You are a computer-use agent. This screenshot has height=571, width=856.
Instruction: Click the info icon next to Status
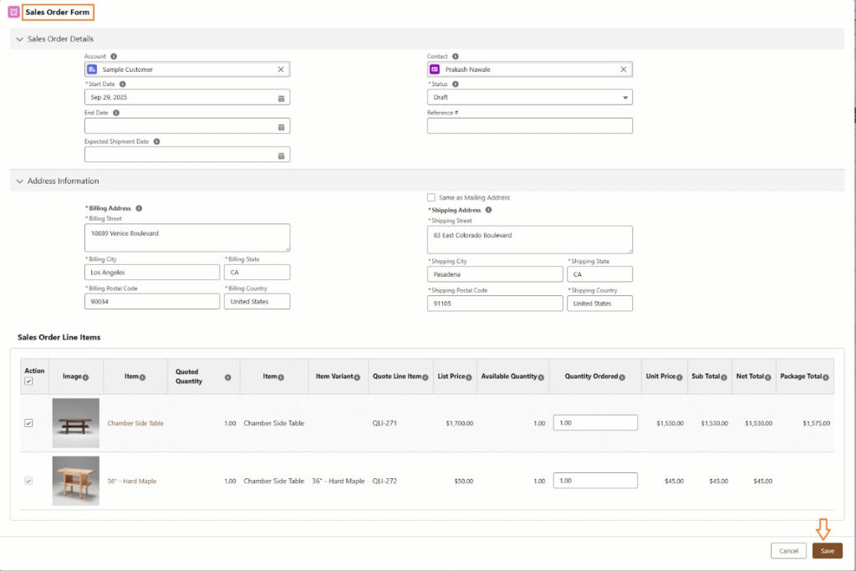pyautogui.click(x=456, y=84)
